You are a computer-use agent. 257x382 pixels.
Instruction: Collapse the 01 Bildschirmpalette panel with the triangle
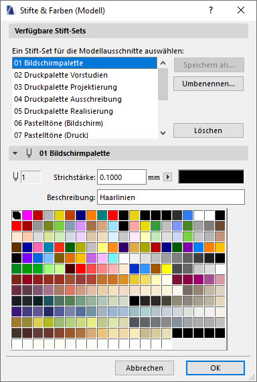15,153
